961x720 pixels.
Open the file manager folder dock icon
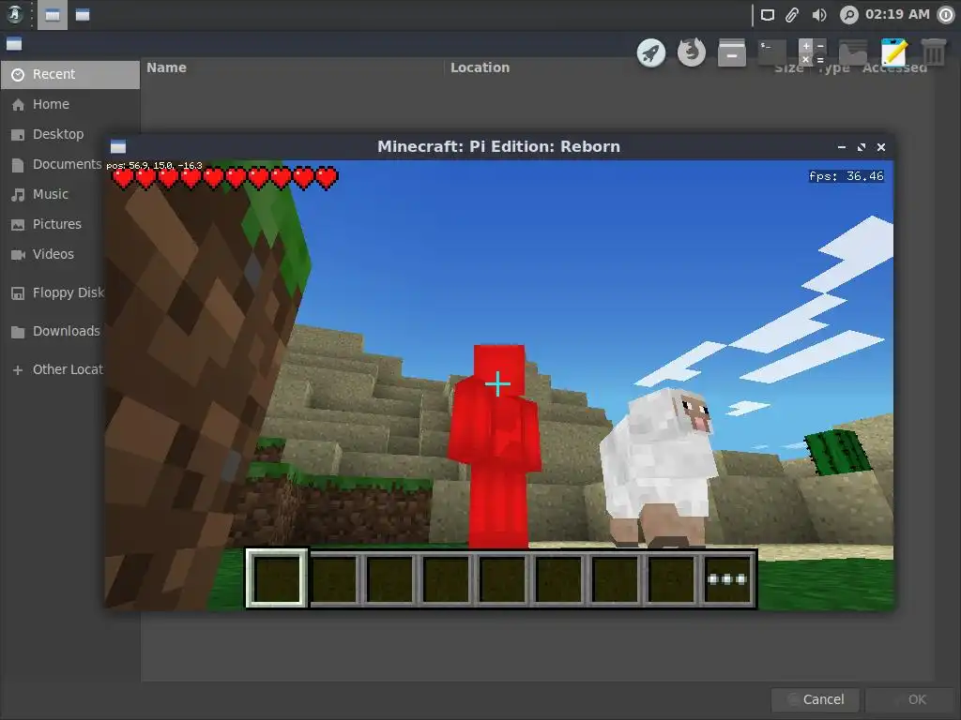click(x=853, y=52)
